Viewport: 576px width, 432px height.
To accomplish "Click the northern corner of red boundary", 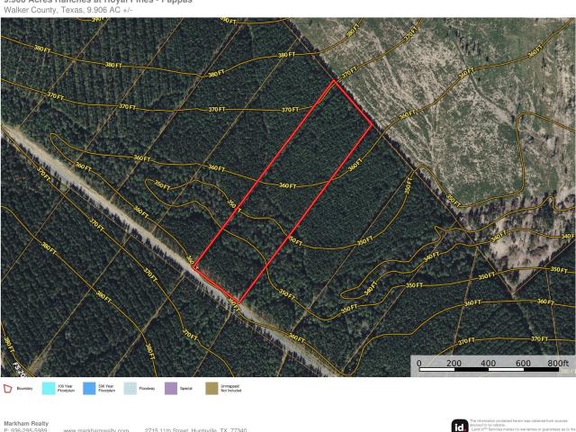I will 335,81.
